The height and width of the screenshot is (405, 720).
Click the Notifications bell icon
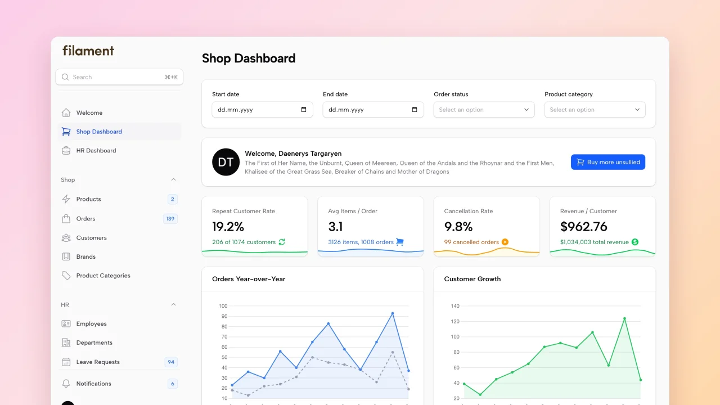tap(66, 384)
